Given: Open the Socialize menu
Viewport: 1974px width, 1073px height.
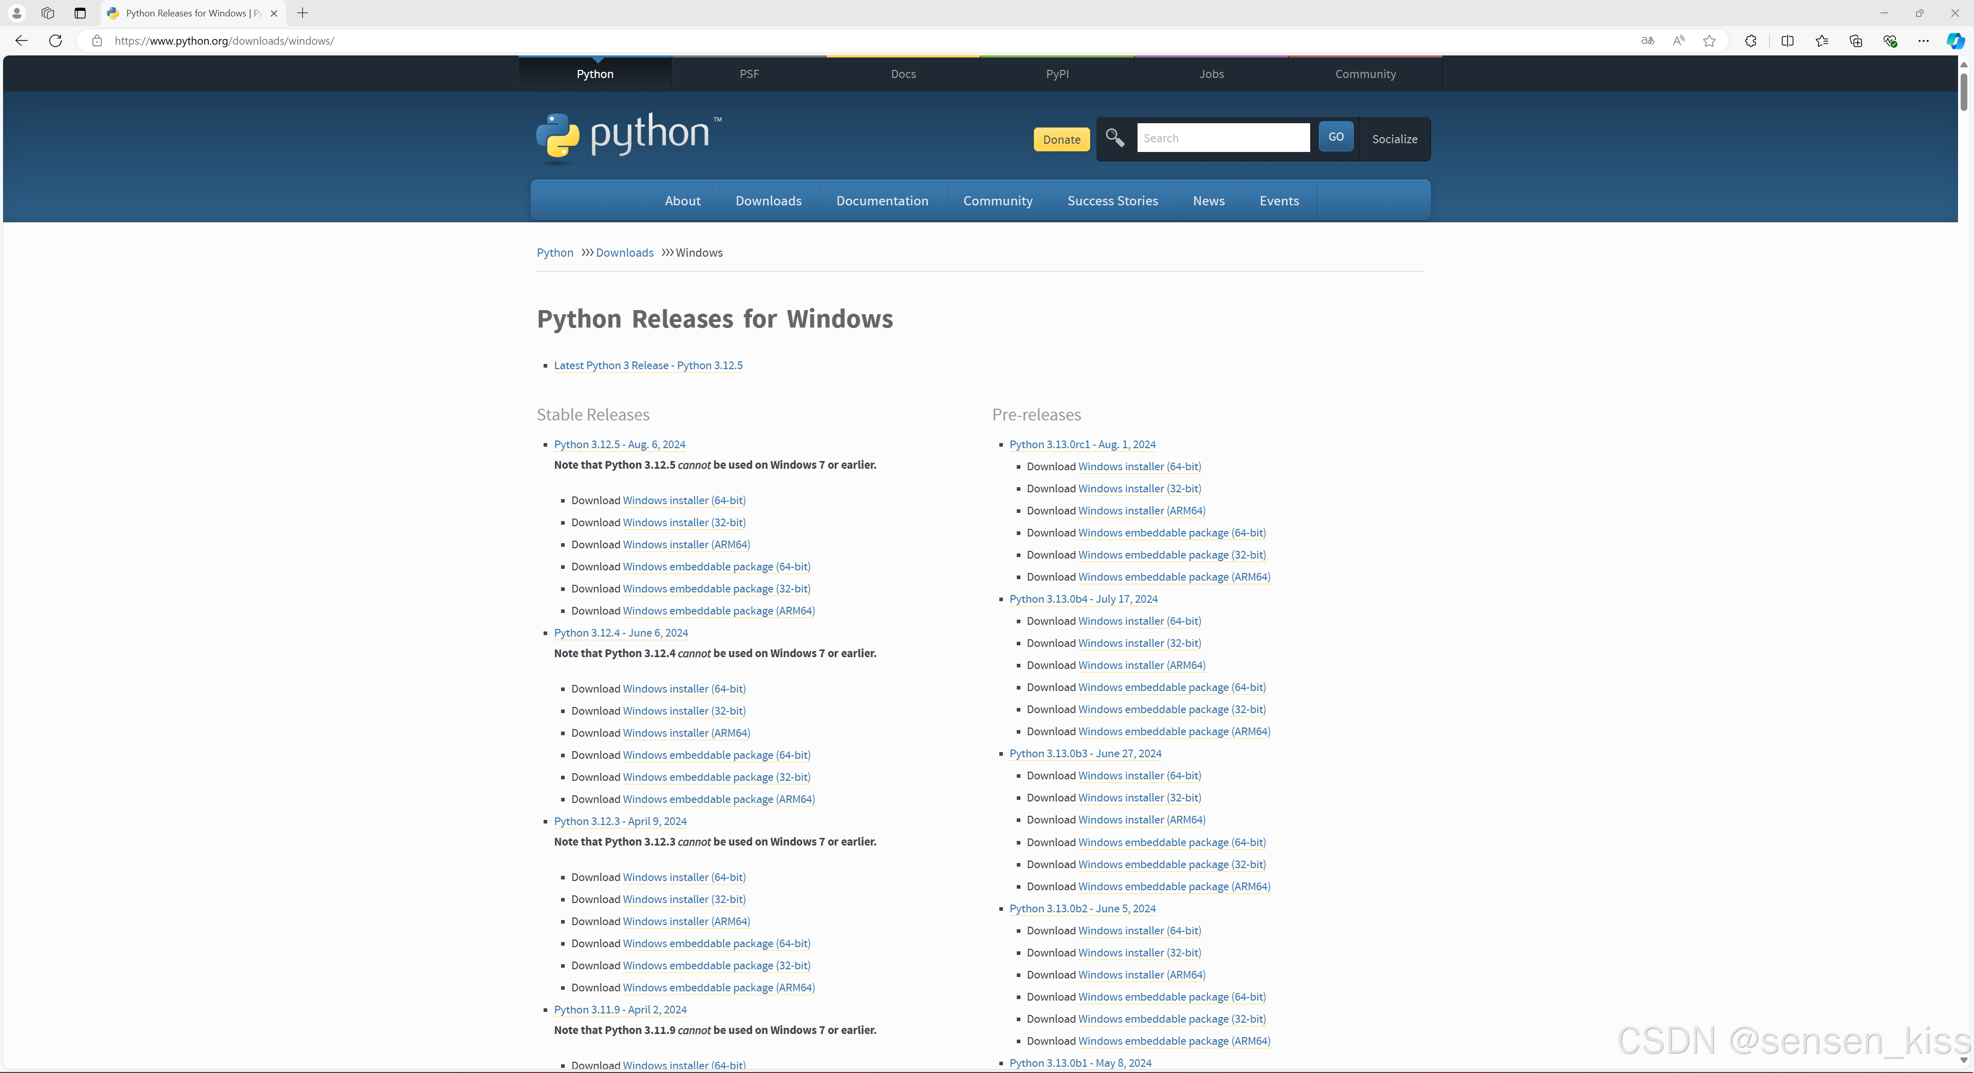Looking at the screenshot, I should tap(1394, 139).
